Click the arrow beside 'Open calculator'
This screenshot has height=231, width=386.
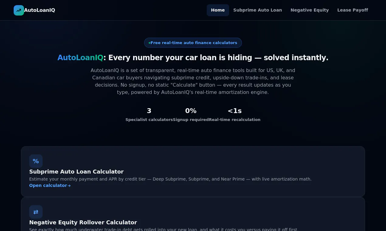coord(69,186)
